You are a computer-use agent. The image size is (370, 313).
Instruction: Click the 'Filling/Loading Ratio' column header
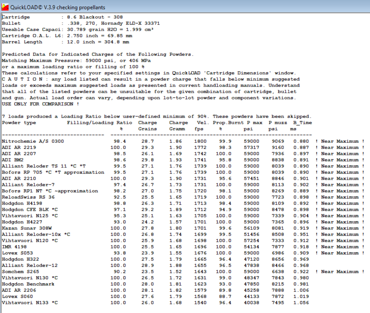[100, 123]
